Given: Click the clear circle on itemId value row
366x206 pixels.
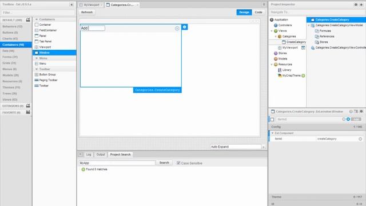Looking at the screenshot, I should coord(360,138).
